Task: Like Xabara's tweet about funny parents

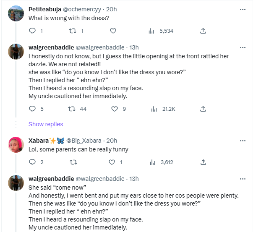Action: coord(114,162)
